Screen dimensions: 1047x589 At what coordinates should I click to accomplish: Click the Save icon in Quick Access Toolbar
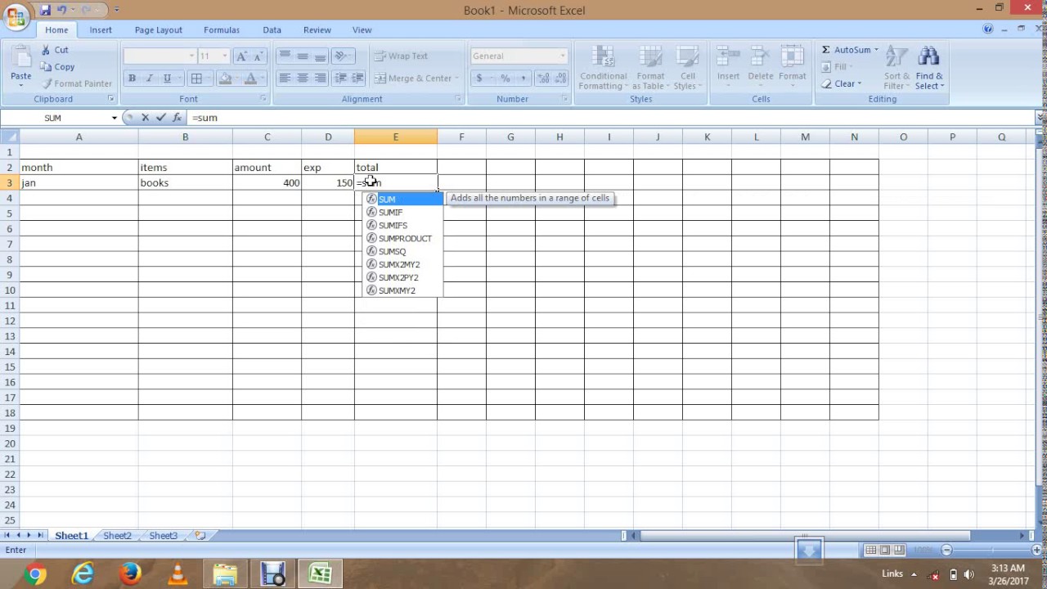(45, 10)
